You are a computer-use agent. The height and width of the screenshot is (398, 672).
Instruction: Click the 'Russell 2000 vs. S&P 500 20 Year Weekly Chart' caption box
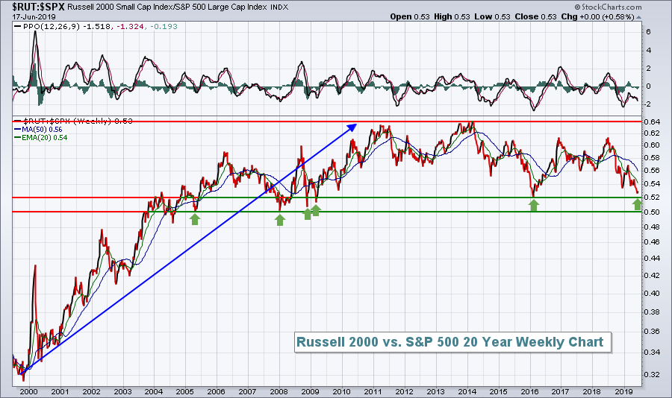point(452,342)
